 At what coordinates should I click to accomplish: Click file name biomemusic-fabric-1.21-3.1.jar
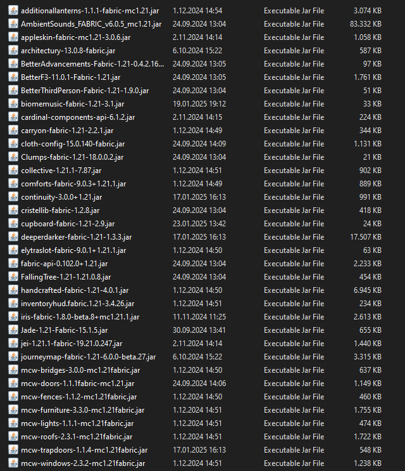click(72, 103)
